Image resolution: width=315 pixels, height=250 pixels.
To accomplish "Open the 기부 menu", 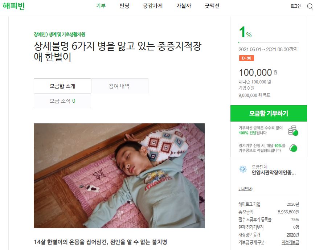I will click(101, 6).
